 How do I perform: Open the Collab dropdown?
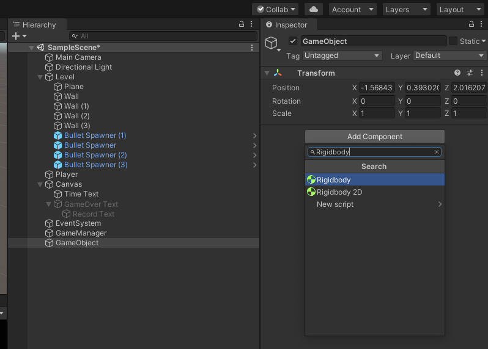(x=275, y=9)
